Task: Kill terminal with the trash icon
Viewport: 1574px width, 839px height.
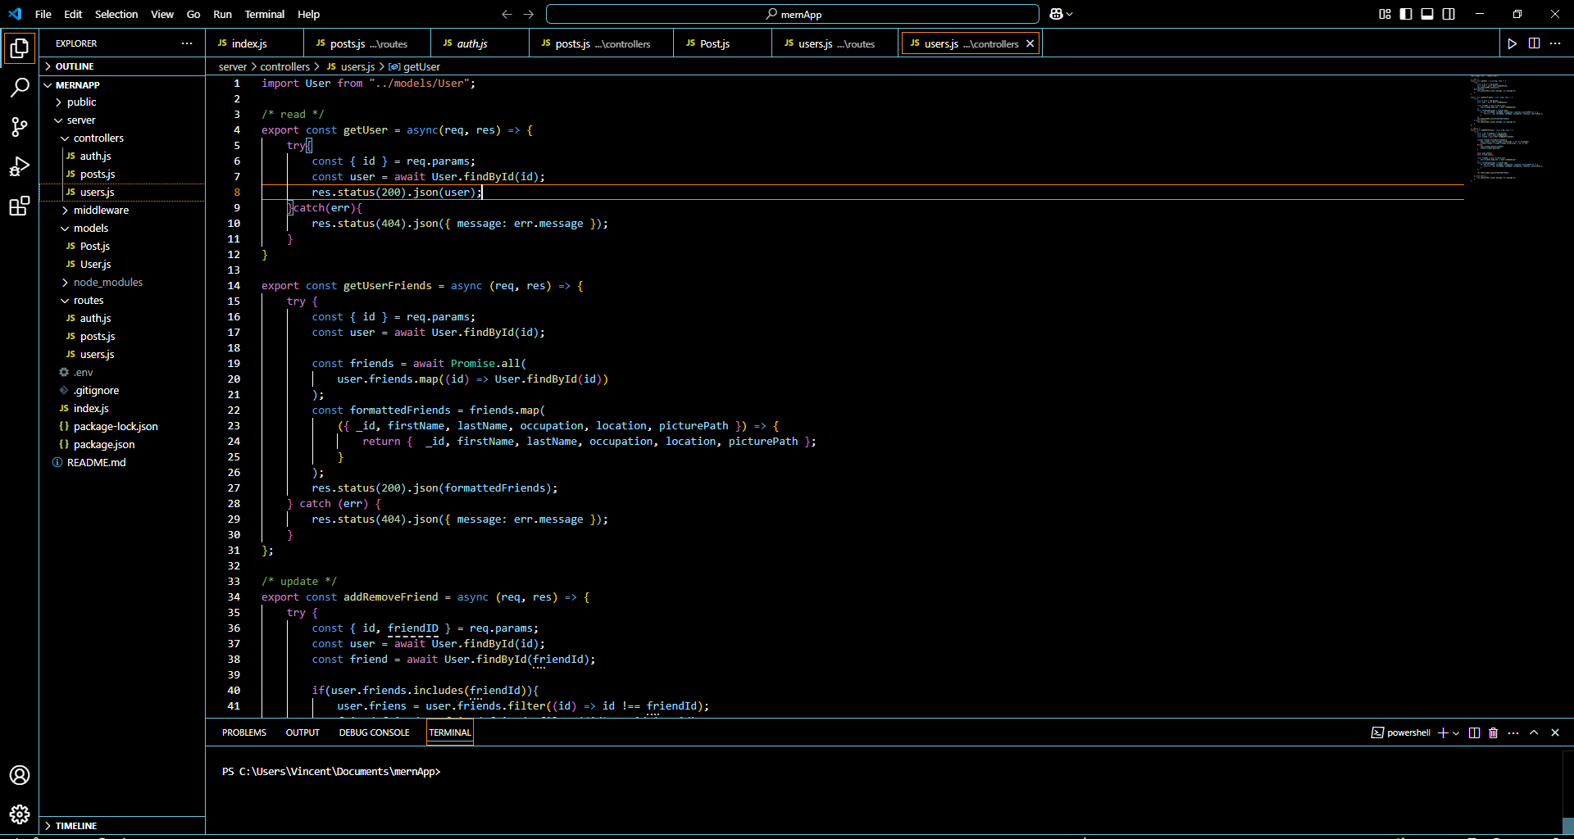Action: 1493,732
